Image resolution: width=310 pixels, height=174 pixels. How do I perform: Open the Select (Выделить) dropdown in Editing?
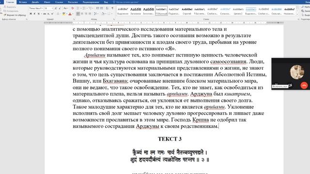coord(306,15)
